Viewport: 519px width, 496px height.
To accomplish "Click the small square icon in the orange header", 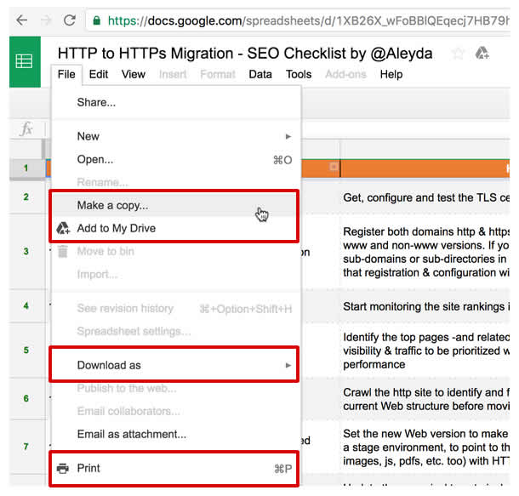I will point(334,166).
